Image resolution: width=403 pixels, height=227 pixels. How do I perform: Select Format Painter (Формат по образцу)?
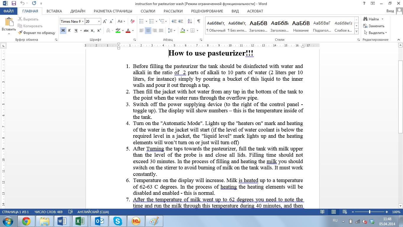click(37, 33)
